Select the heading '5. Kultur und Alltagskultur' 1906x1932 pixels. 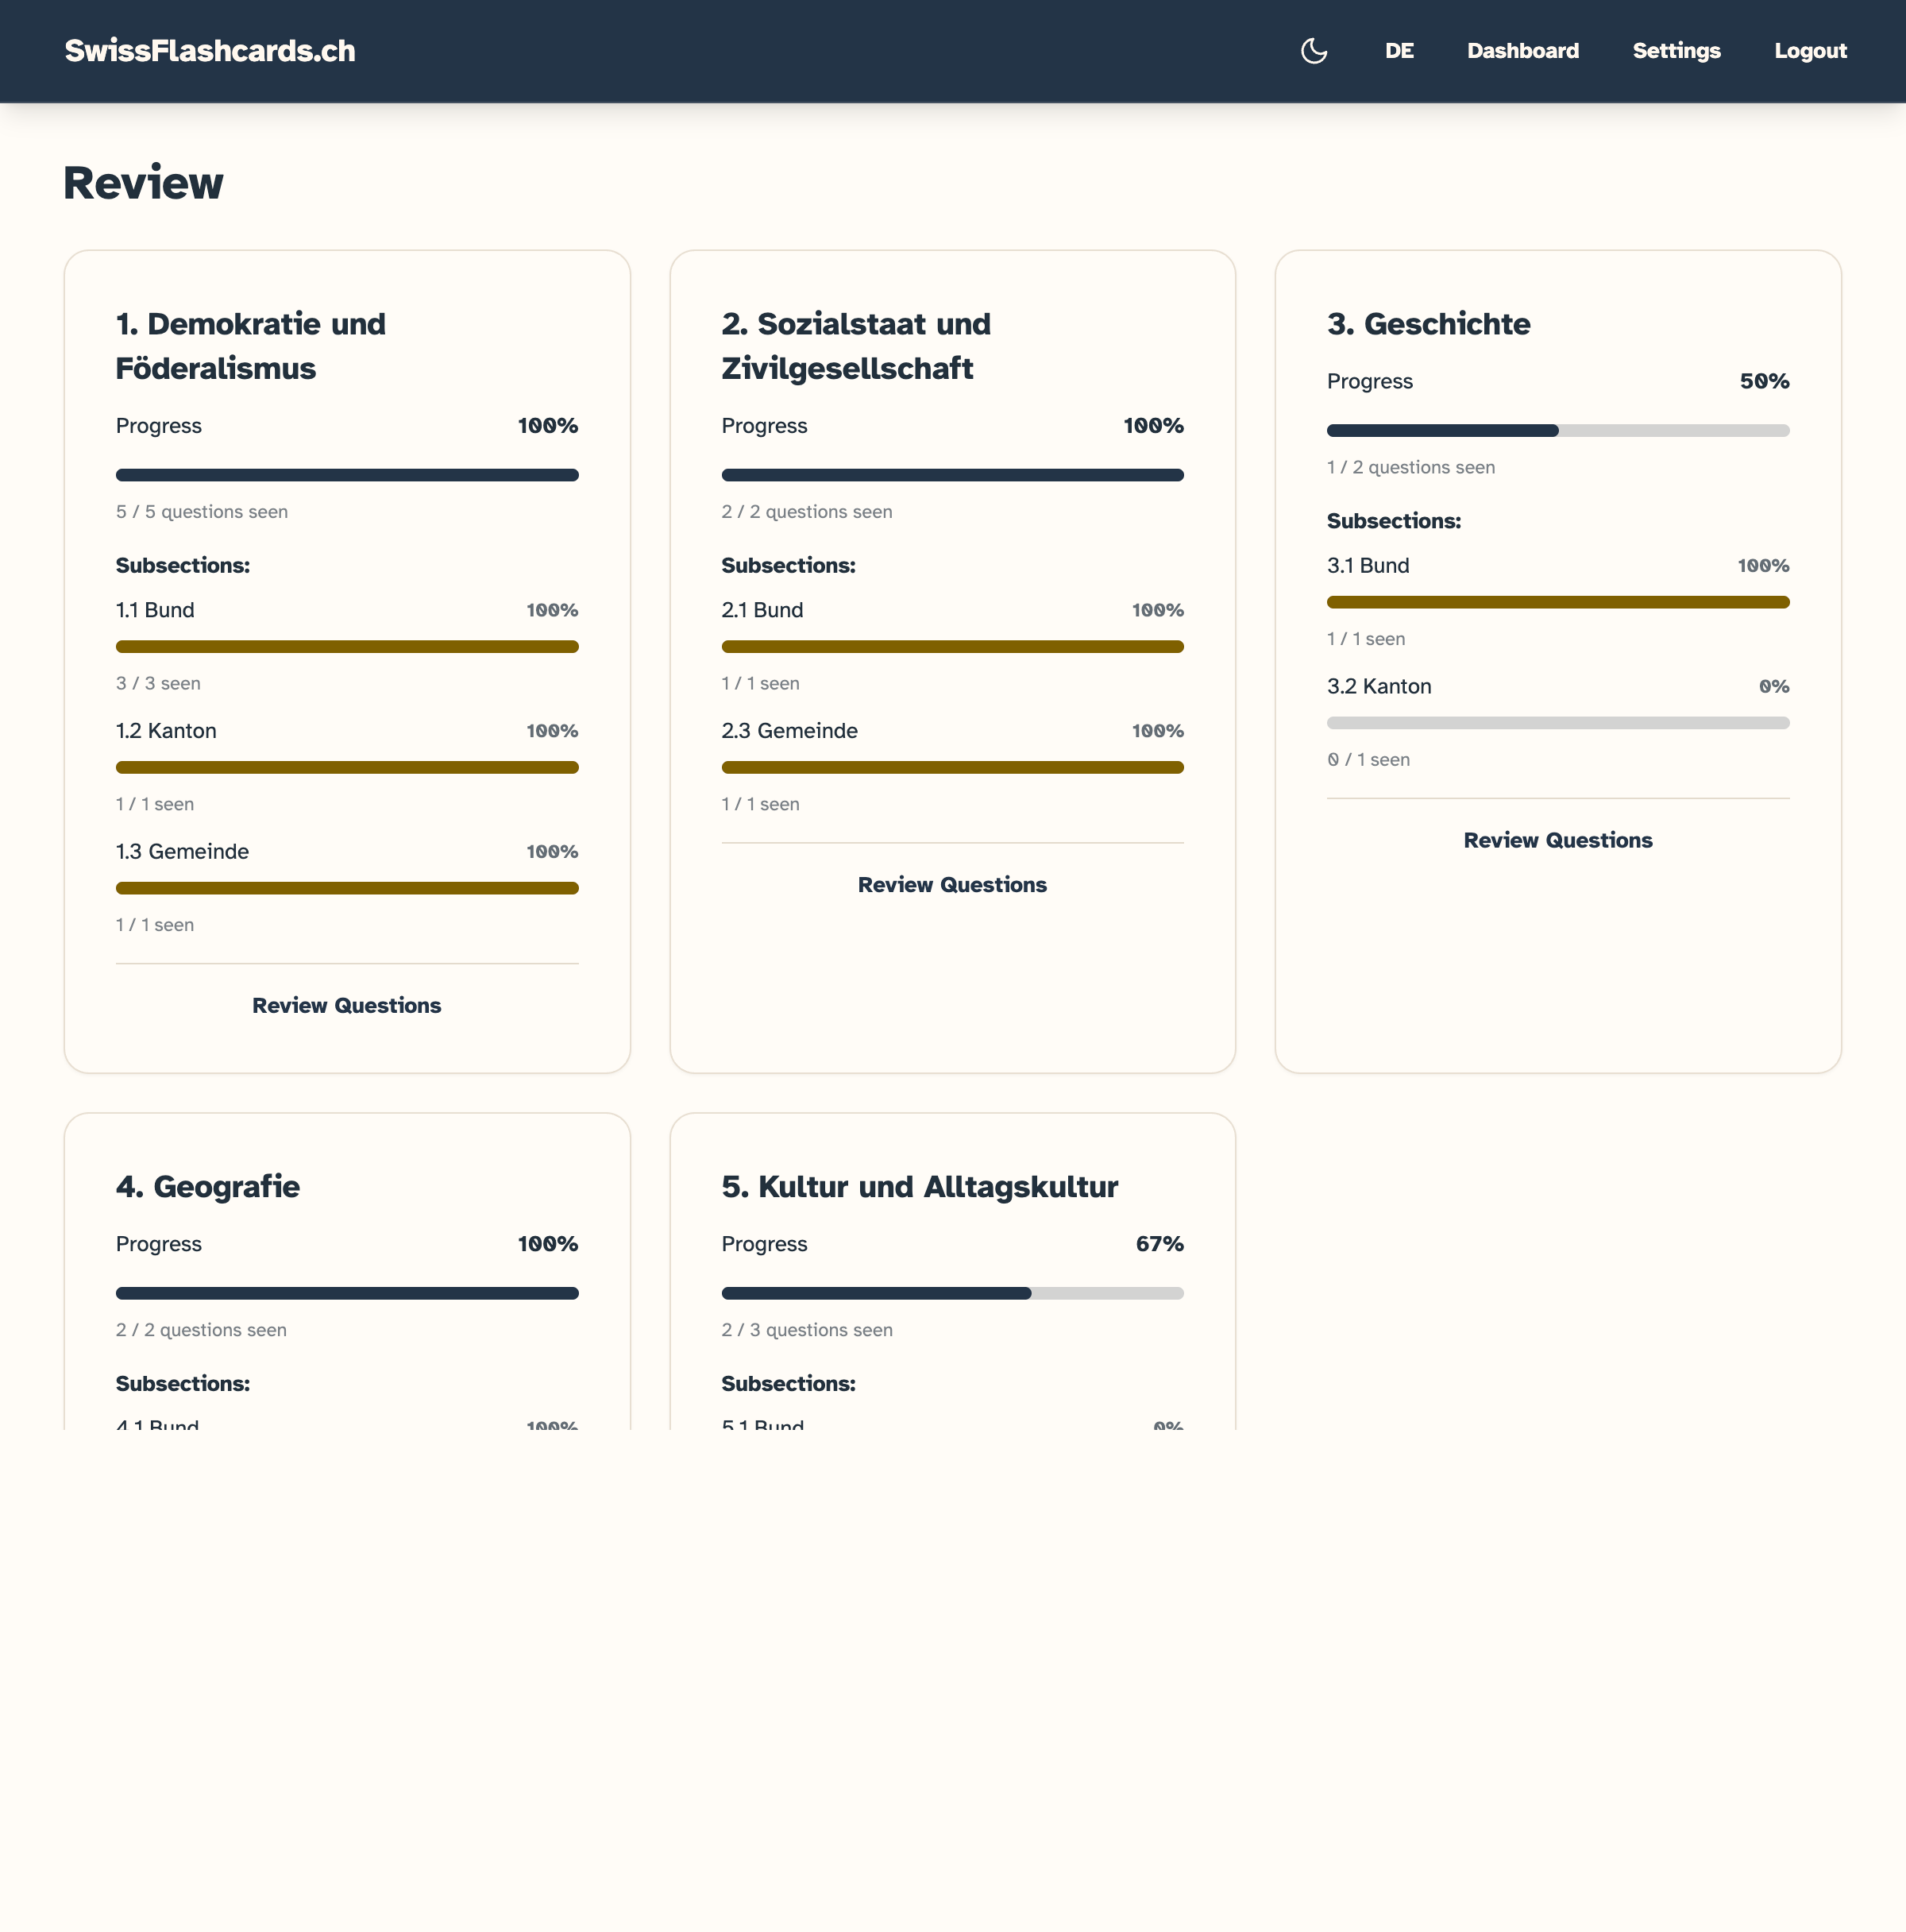[x=920, y=1187]
